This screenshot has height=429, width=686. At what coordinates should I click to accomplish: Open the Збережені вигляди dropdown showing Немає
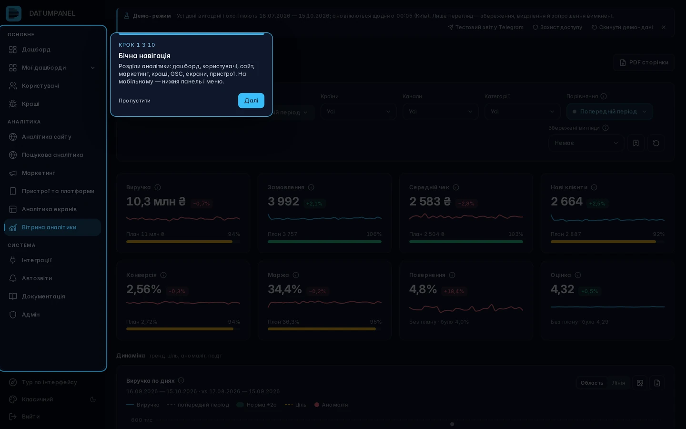(586, 143)
